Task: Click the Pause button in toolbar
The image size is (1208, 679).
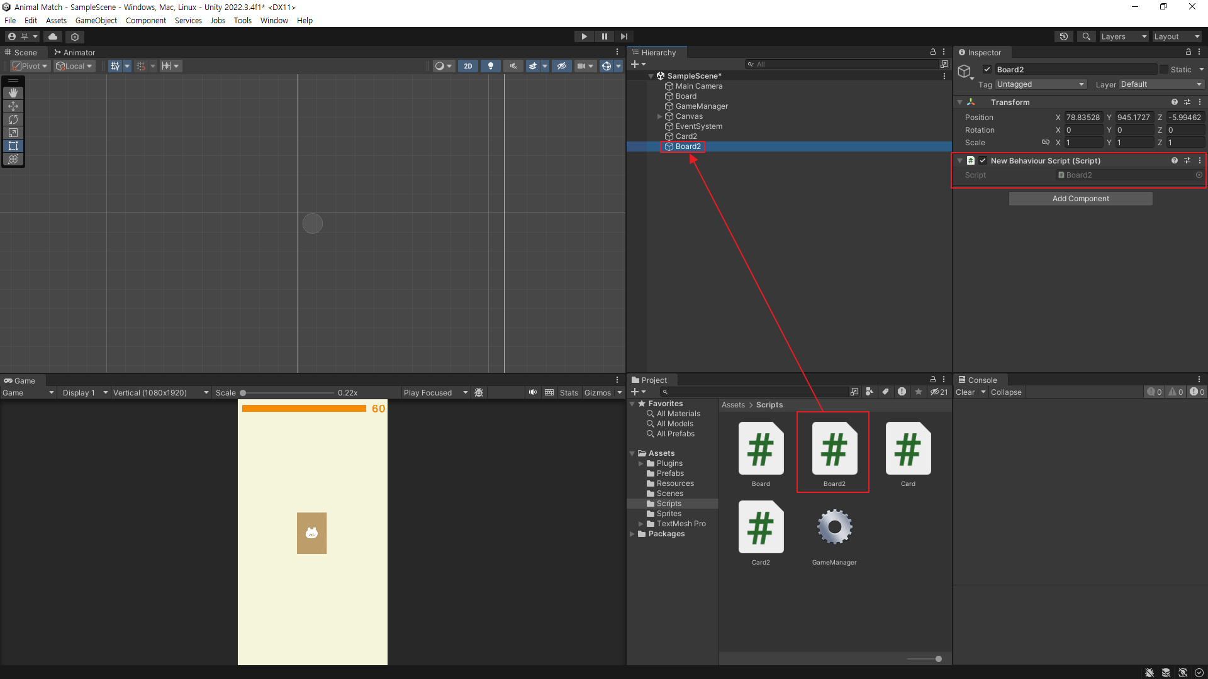Action: point(604,36)
